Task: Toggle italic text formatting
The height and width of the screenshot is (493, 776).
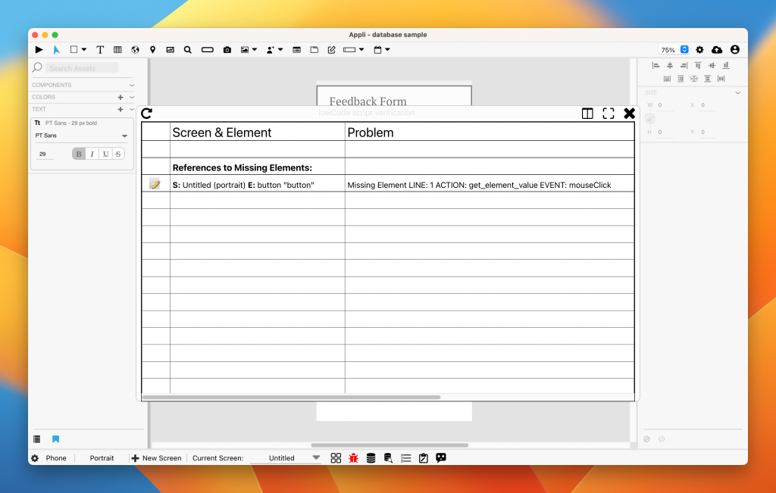Action: tap(92, 154)
